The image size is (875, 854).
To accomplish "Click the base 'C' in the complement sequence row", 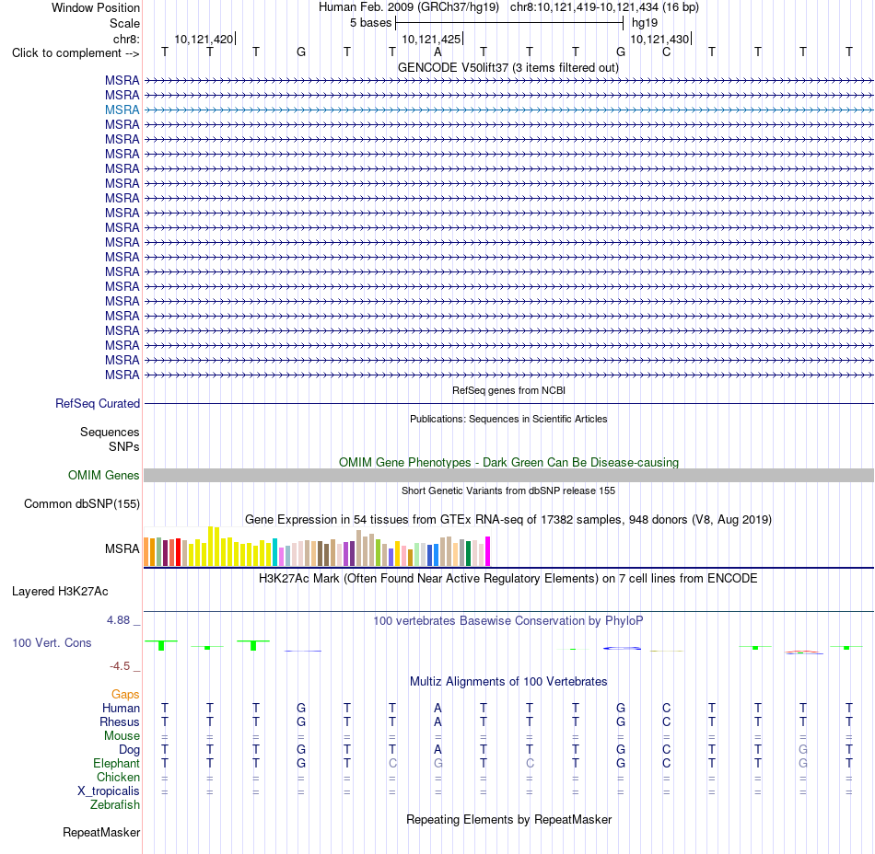I will [x=666, y=52].
